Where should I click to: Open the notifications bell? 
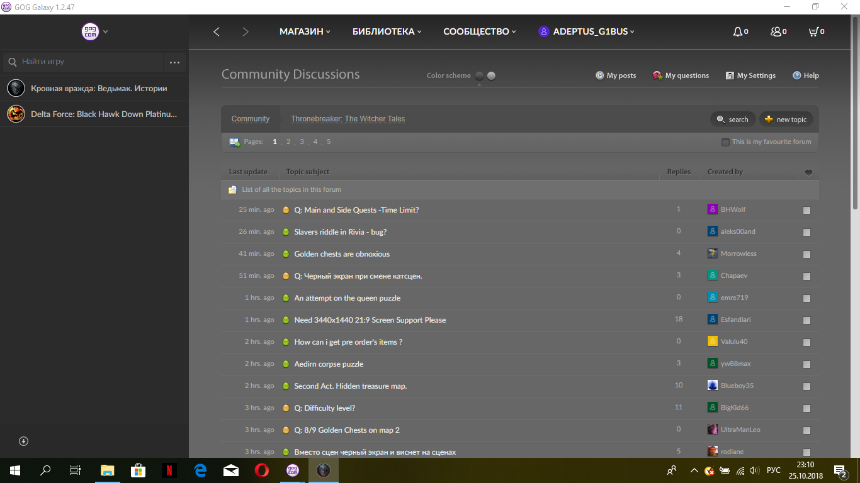(738, 31)
